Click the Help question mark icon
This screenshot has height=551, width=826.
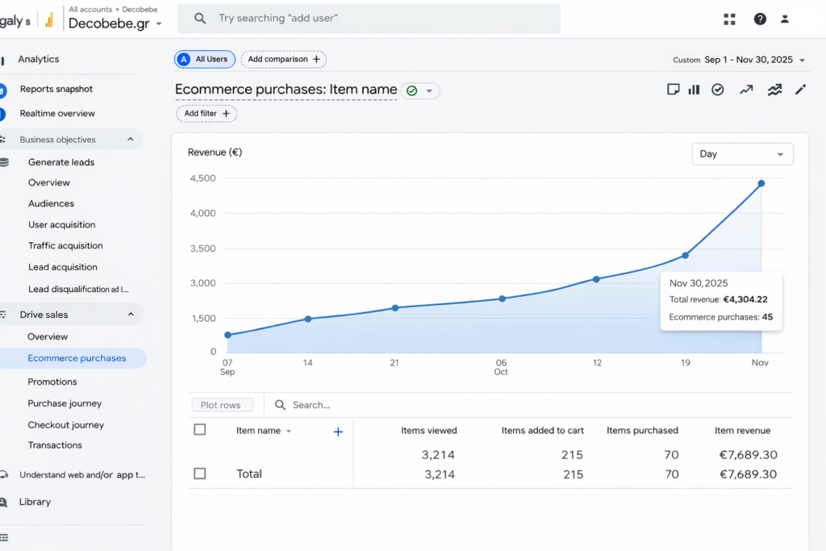pos(759,19)
